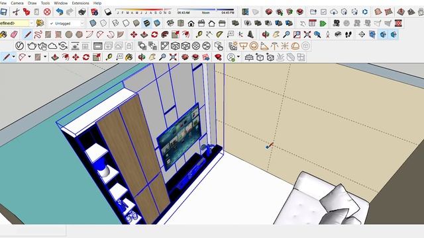The image size is (424, 238).
Task: Click the gray Redo arrow
Action: click(70, 12)
